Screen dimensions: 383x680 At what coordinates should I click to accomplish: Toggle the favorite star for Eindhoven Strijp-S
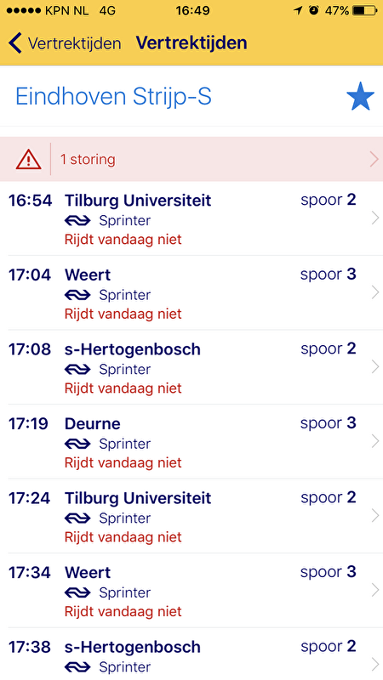click(360, 96)
